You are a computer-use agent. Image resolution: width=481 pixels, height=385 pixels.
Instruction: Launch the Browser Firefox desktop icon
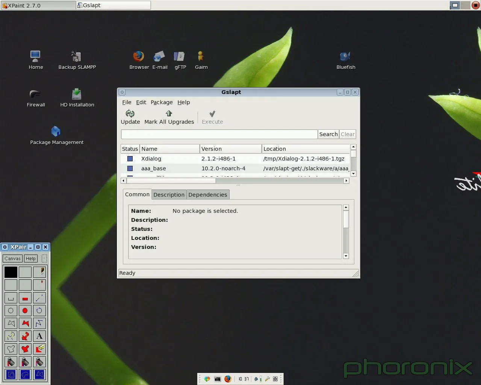pyautogui.click(x=139, y=60)
